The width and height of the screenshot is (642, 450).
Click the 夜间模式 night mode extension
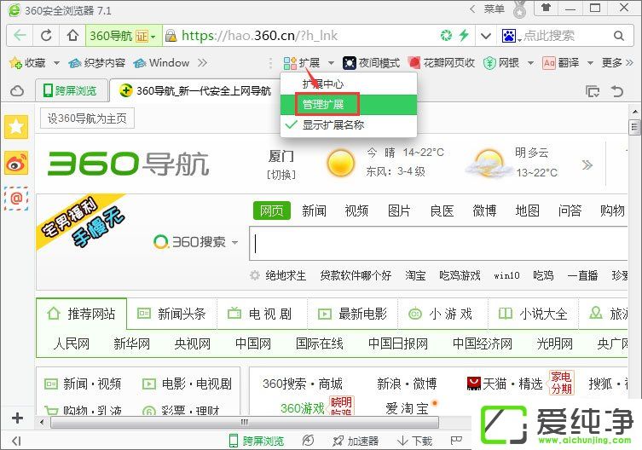pos(371,63)
